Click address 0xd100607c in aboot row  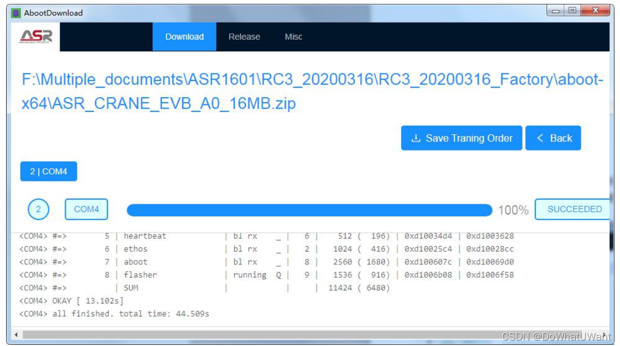click(428, 262)
